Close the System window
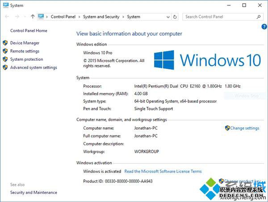The width and height of the screenshot is (268, 202). pos(260,5)
